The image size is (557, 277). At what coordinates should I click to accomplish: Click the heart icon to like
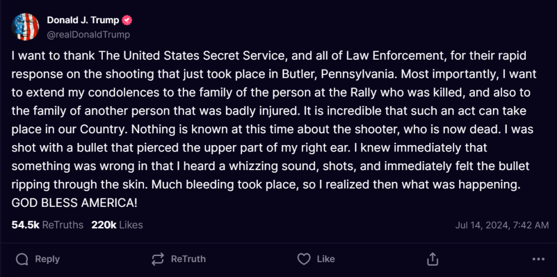(304, 259)
